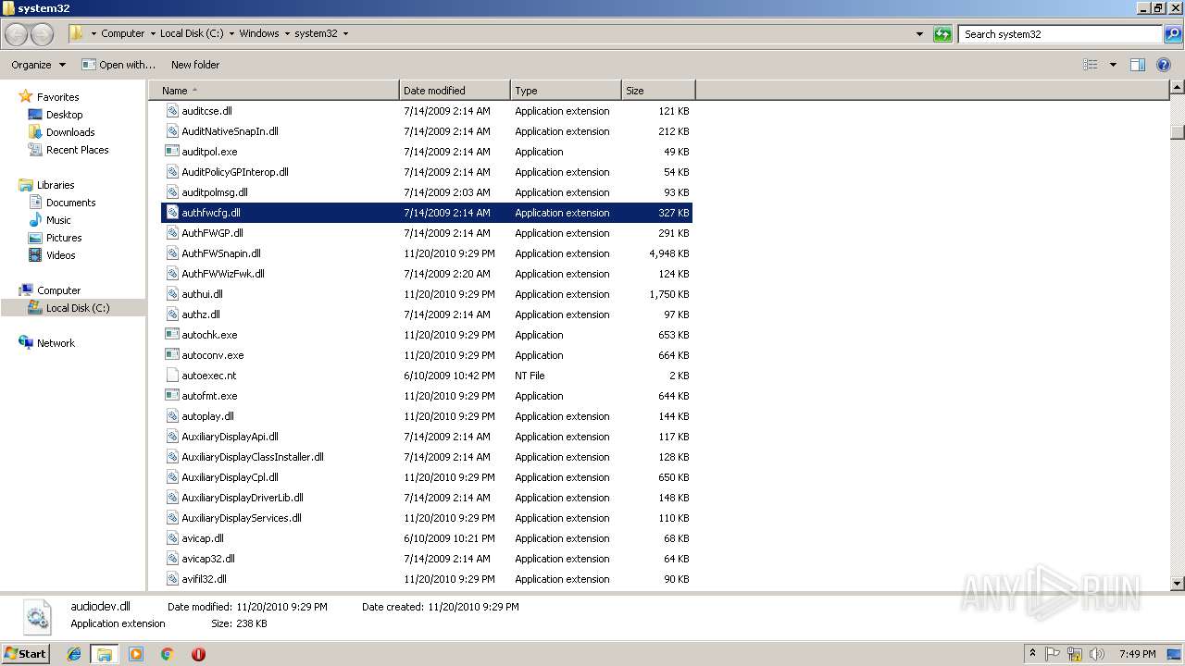Click in the Search system32 field
This screenshot has width=1185, height=666.
pyautogui.click(x=1060, y=34)
